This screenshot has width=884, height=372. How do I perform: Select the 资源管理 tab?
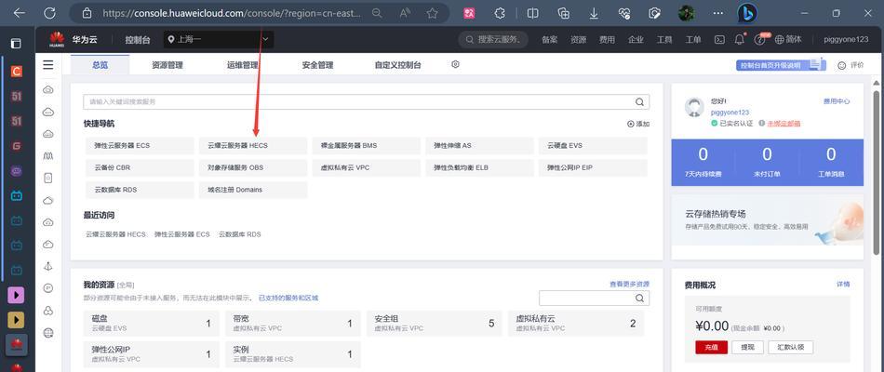(167, 65)
